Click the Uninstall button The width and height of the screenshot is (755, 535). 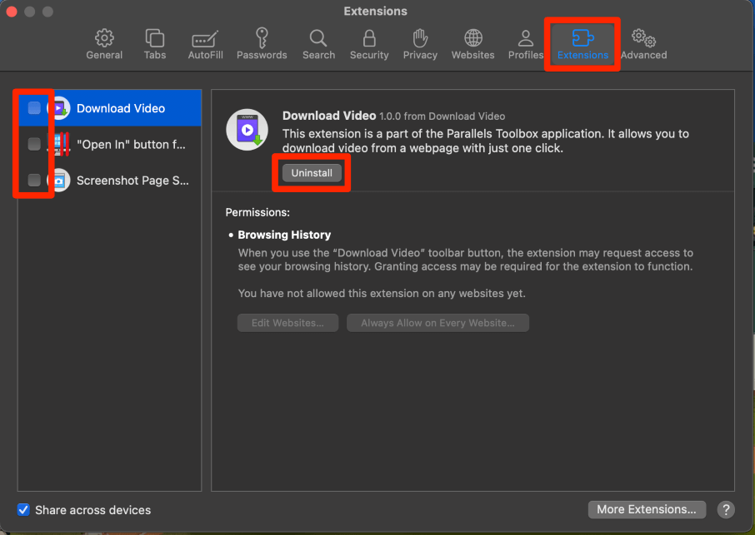point(312,173)
